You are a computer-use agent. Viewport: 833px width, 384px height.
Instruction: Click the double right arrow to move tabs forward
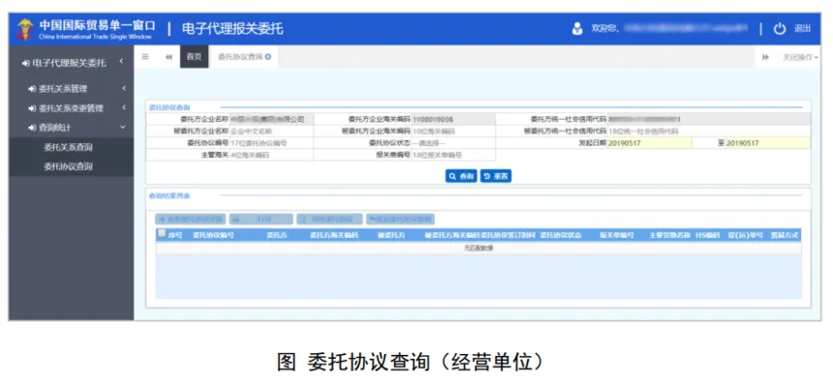(x=765, y=57)
